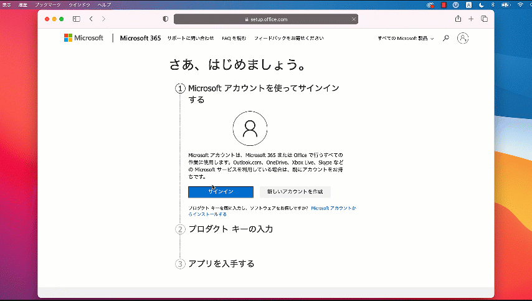The width and height of the screenshot is (532, 301).
Task: Go back to the previous page
Action: (x=91, y=19)
